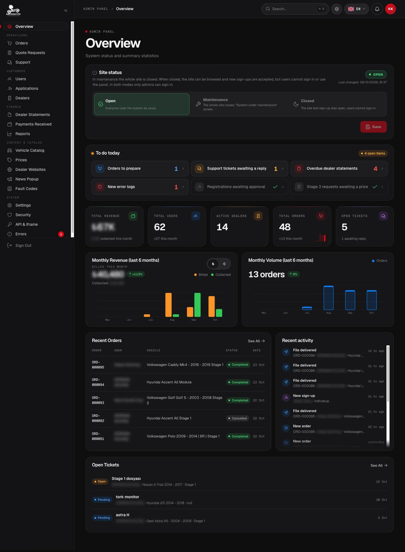Screen dimensions: 405x552
Task: Click the cart icon in Orders to prepare
Action: click(100, 168)
